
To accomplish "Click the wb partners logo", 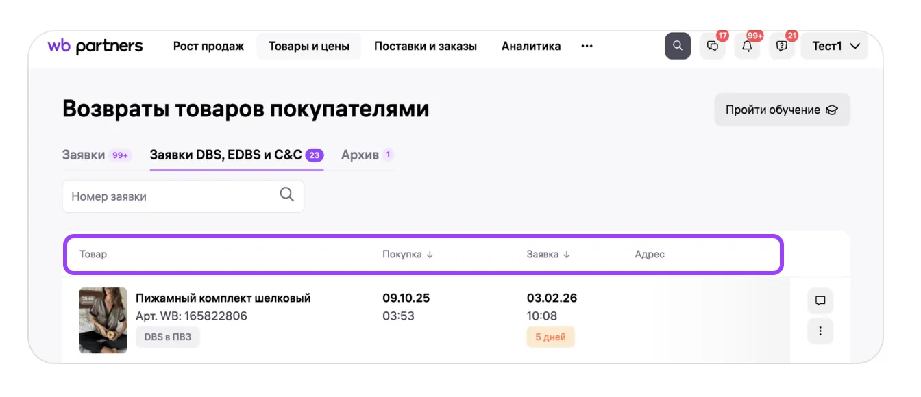I will click(95, 46).
